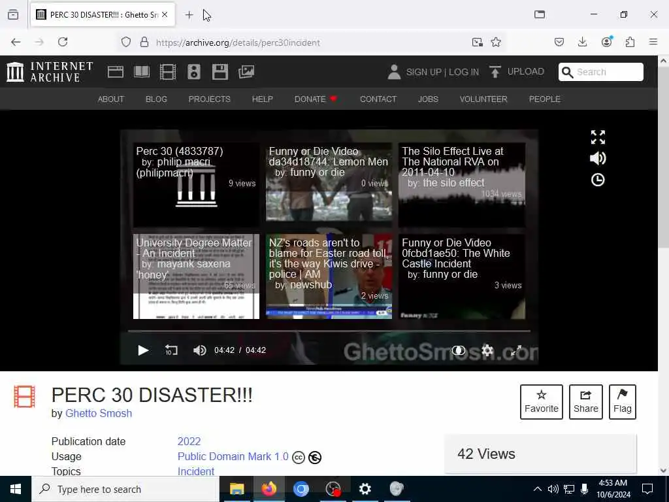Click the tracking protection shield icon
The height and width of the screenshot is (502, 669).
point(126,42)
